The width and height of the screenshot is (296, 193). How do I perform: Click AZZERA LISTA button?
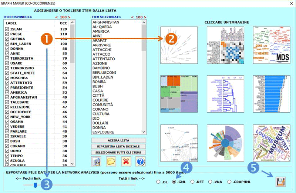coord(118,140)
